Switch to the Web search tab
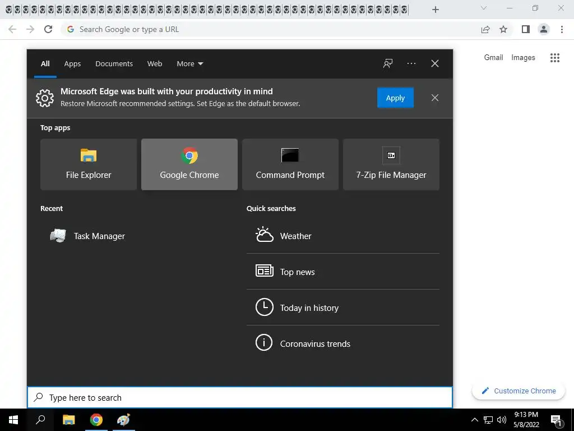Image resolution: width=574 pixels, height=431 pixels. pos(155,64)
